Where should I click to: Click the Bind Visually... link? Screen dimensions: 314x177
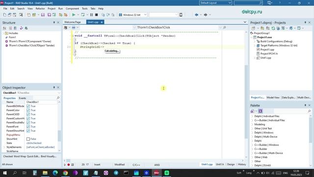tap(49, 156)
